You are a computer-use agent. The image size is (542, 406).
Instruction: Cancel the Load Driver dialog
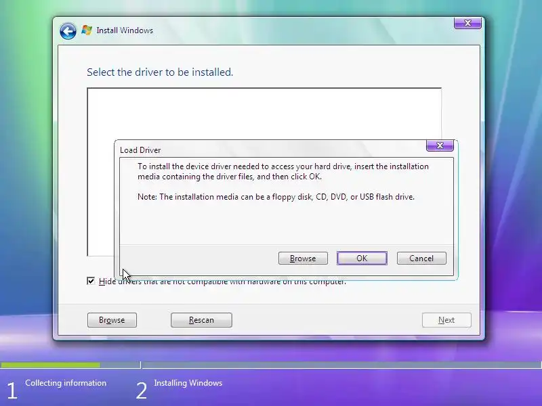click(x=421, y=258)
